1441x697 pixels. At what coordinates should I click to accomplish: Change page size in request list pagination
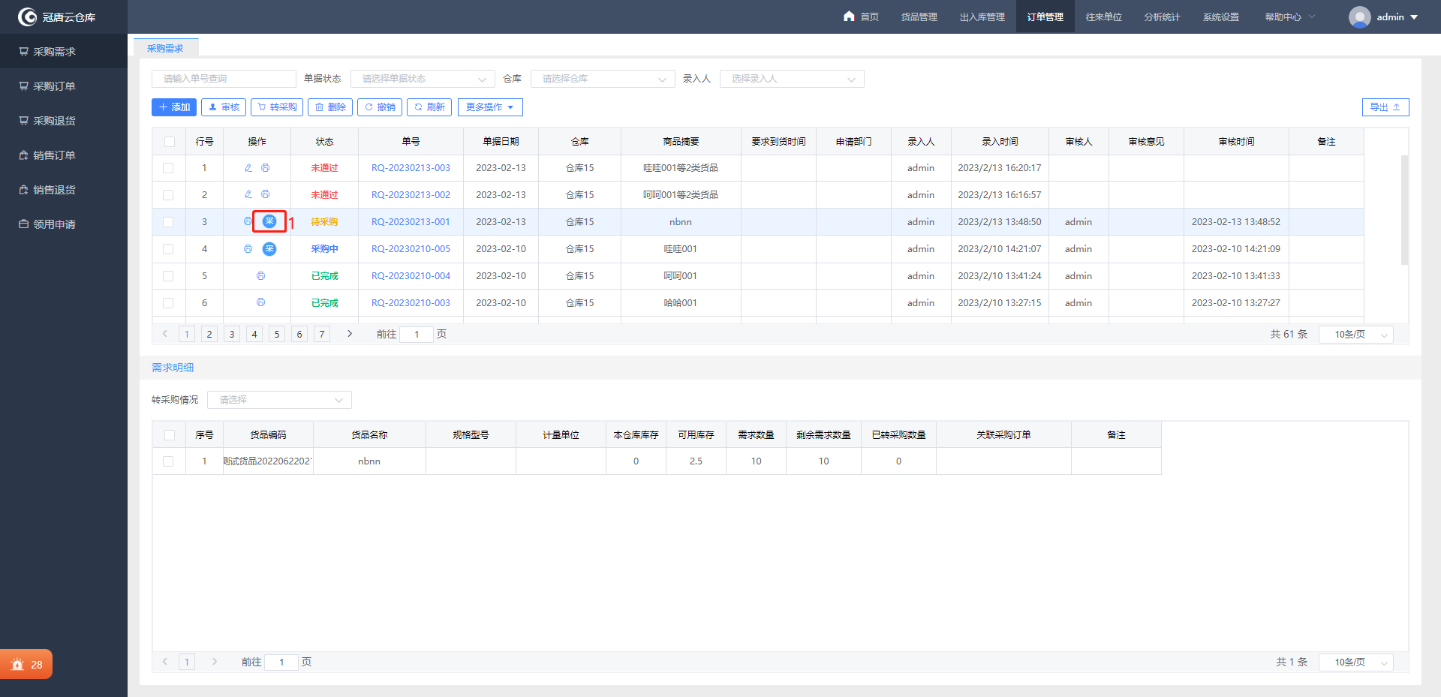click(1358, 335)
